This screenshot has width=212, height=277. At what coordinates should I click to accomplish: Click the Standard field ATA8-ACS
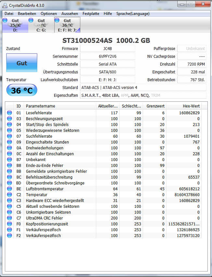pyautogui.click(x=143, y=87)
